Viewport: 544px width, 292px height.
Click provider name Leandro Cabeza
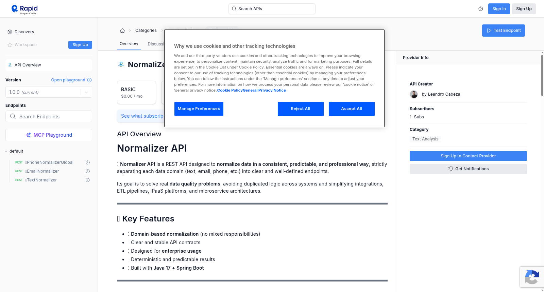(x=444, y=94)
